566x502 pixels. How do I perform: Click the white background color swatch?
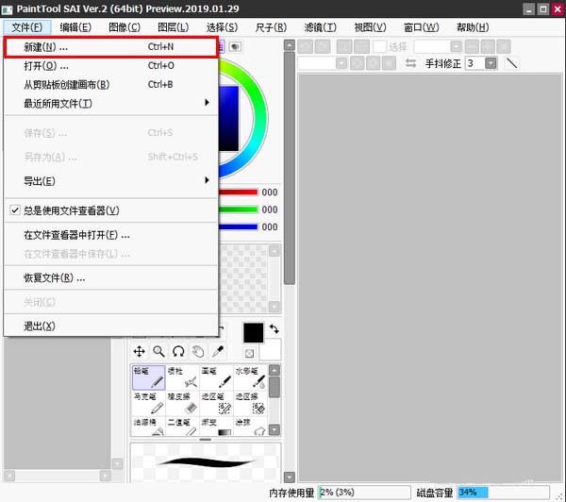point(271,349)
